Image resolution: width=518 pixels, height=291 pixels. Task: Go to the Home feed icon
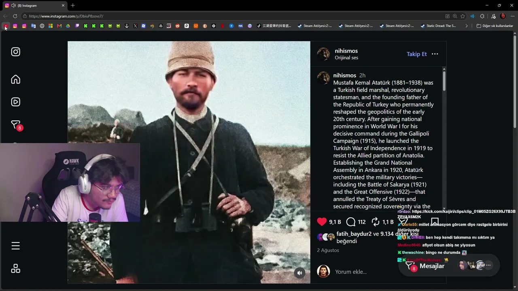15,79
